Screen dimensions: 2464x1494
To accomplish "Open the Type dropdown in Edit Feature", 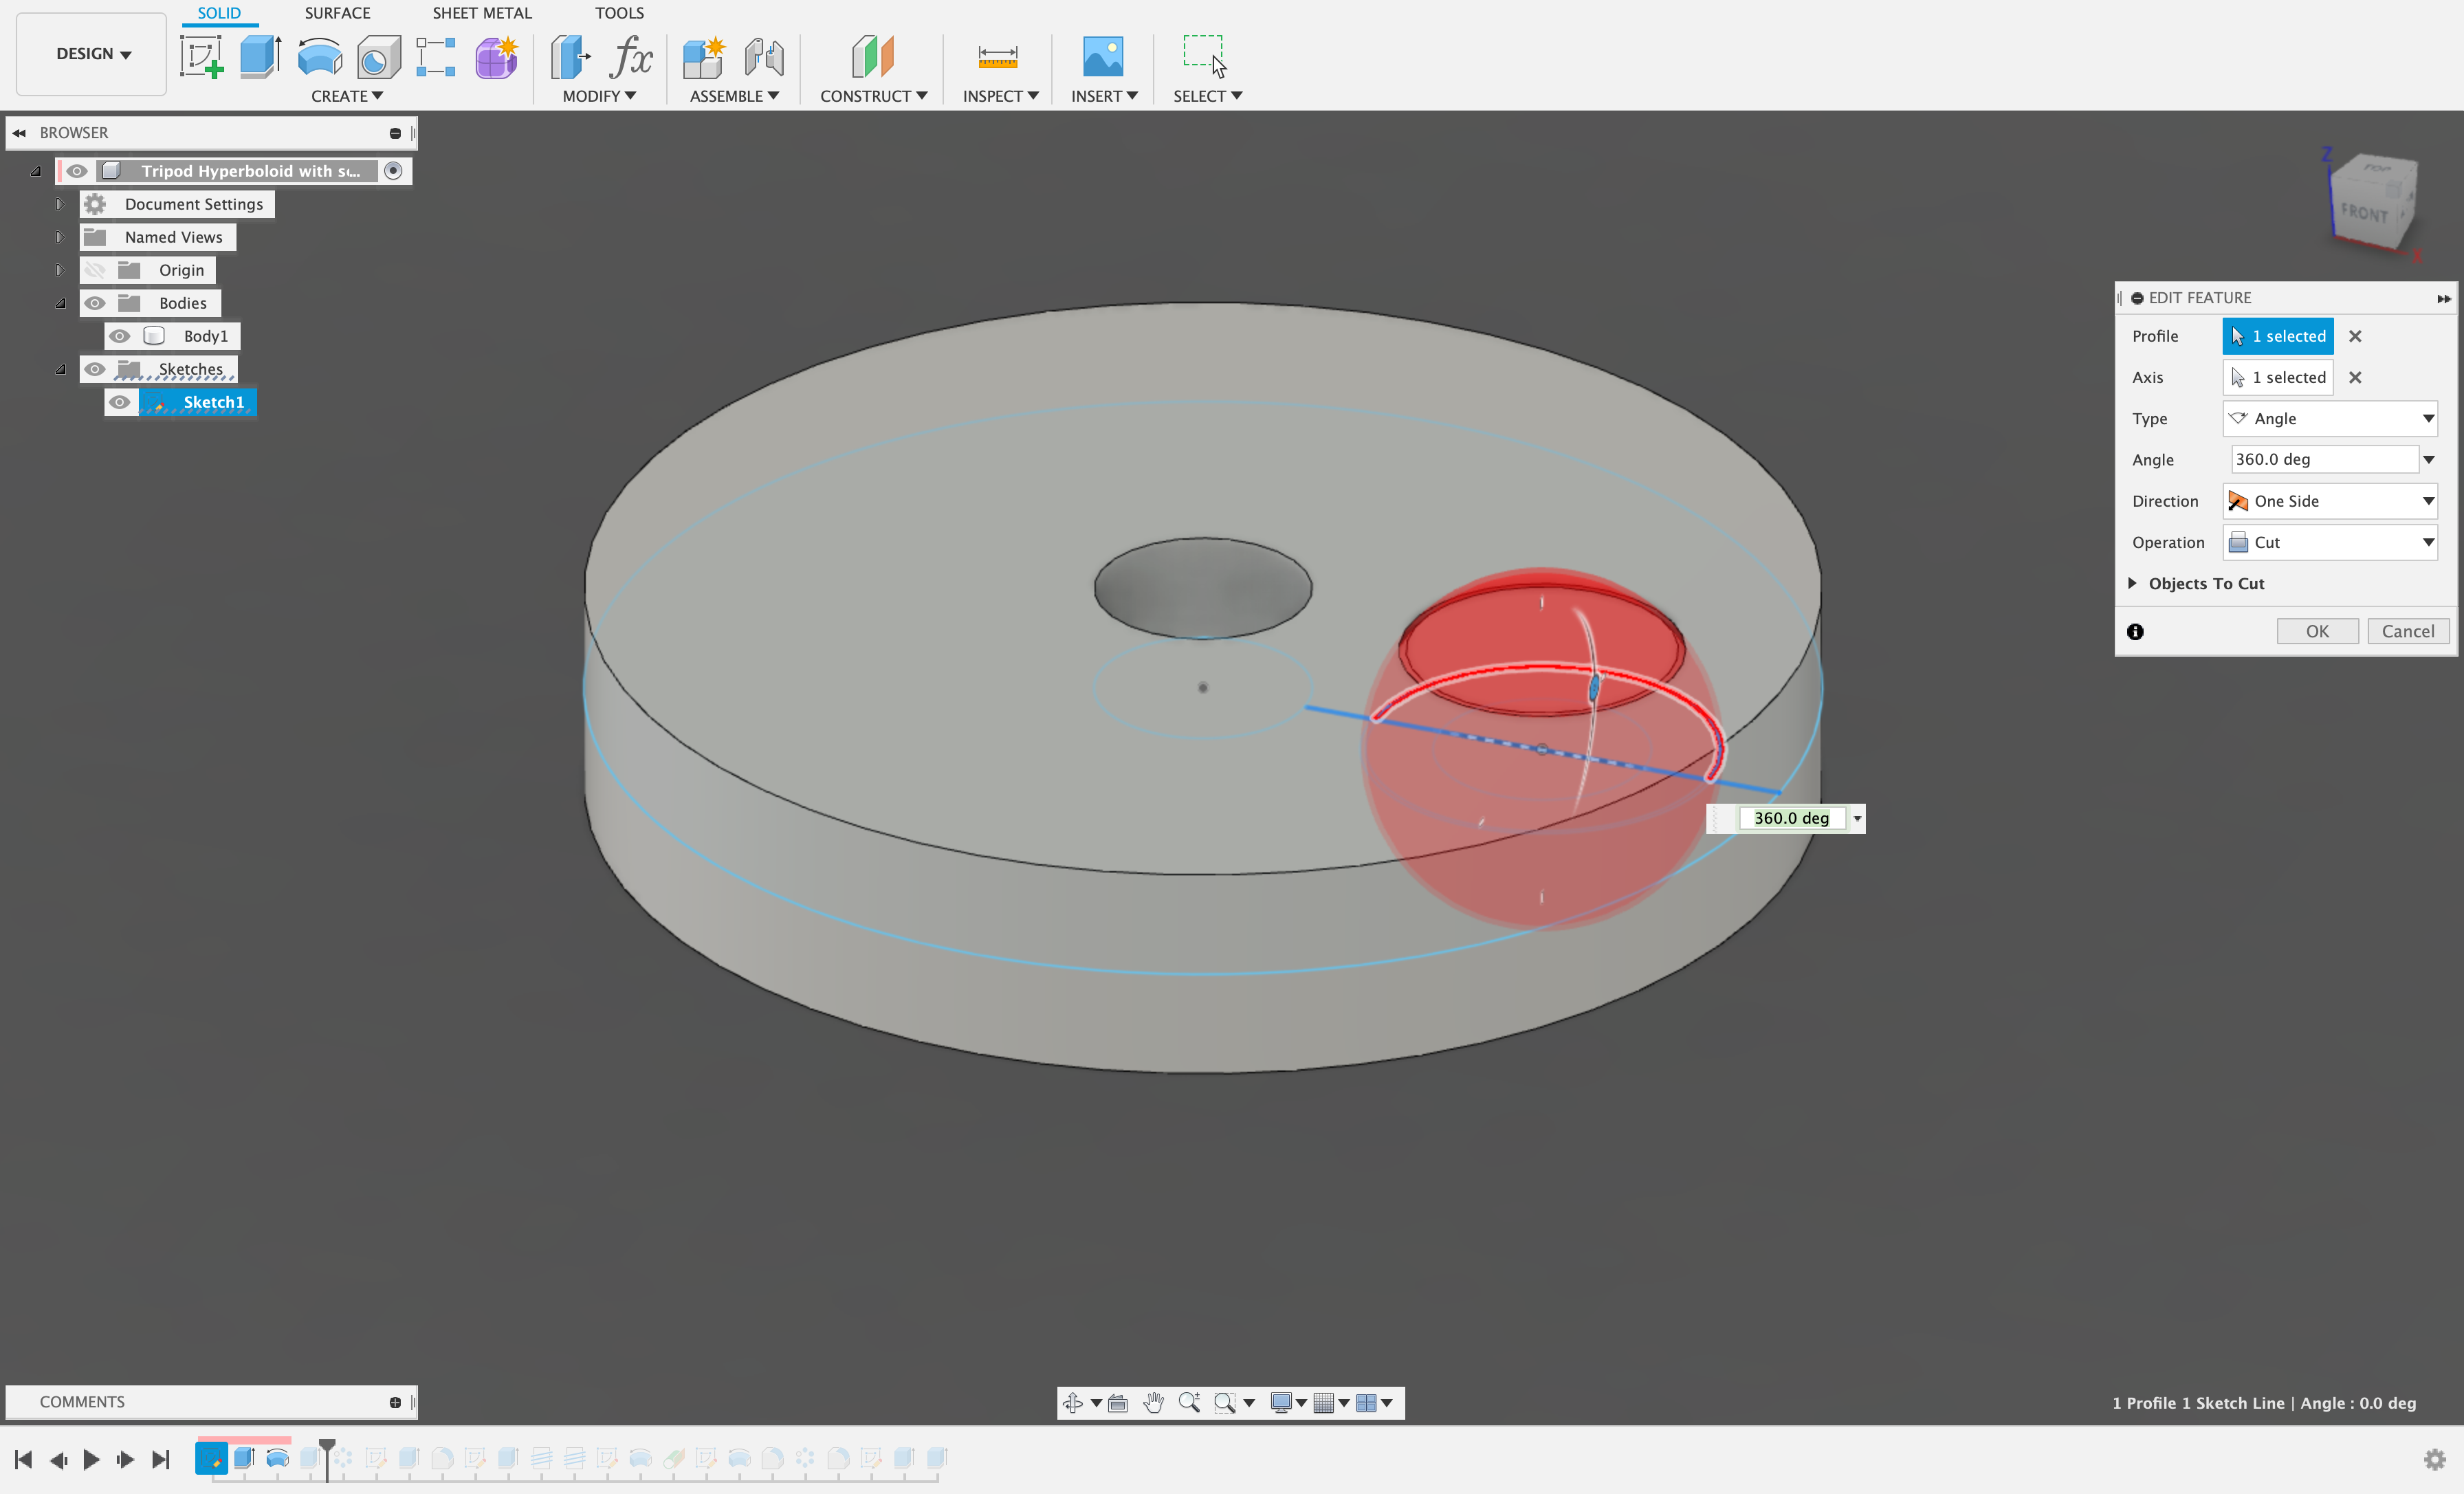I will pyautogui.click(x=2332, y=419).
